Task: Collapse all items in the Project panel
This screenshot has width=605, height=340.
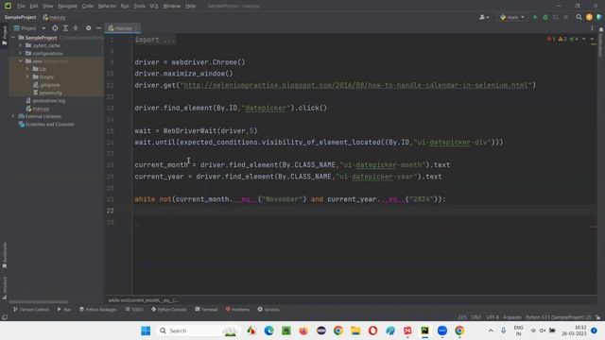Action: tap(76, 28)
